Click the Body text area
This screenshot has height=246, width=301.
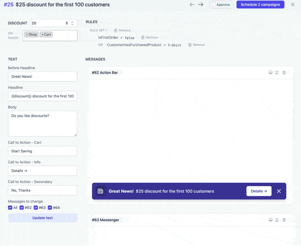pos(42,123)
